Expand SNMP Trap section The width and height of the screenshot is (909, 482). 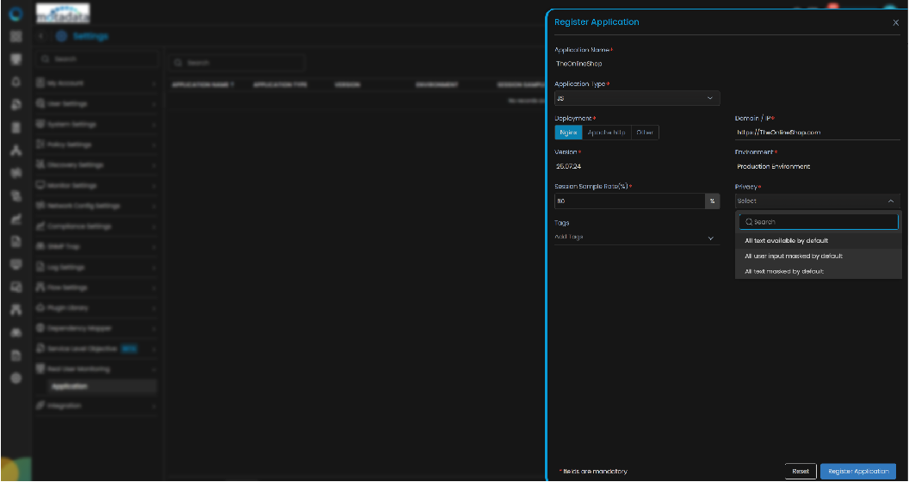click(x=96, y=247)
